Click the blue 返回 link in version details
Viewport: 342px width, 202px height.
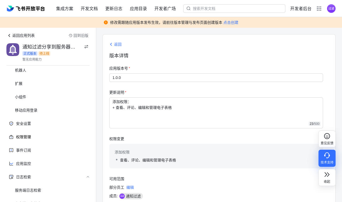pos(115,44)
